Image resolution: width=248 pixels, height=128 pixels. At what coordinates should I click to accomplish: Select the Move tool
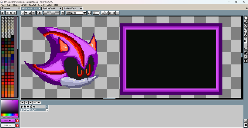(x=246, y=37)
